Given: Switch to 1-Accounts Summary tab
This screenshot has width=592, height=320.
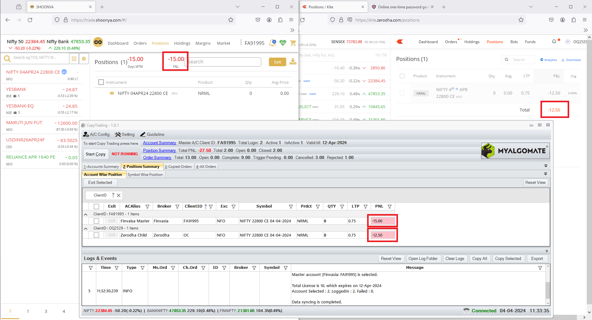Looking at the screenshot, I should click(101, 167).
